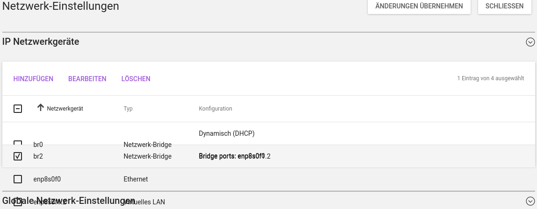Click the SCHLIESSEN button

pos(504,6)
